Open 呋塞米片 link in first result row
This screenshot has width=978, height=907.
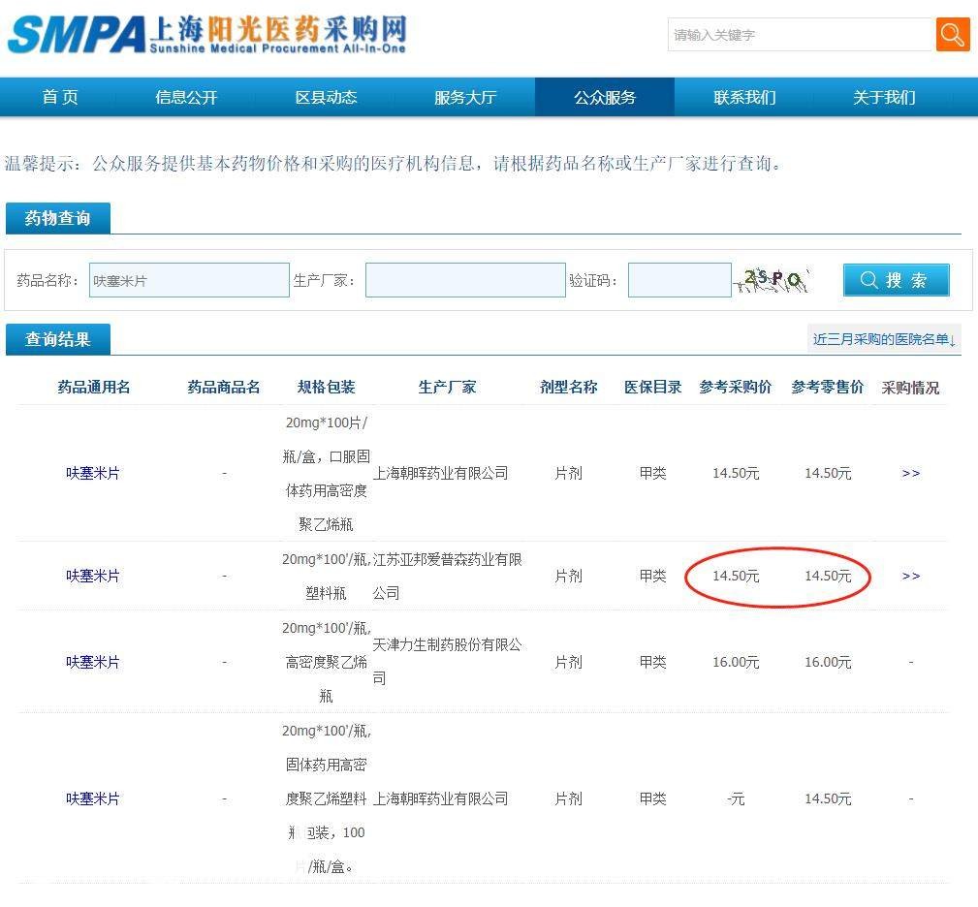click(93, 473)
